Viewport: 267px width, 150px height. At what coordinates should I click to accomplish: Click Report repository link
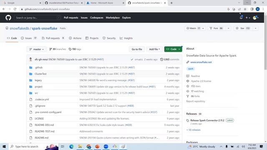click(x=196, y=101)
